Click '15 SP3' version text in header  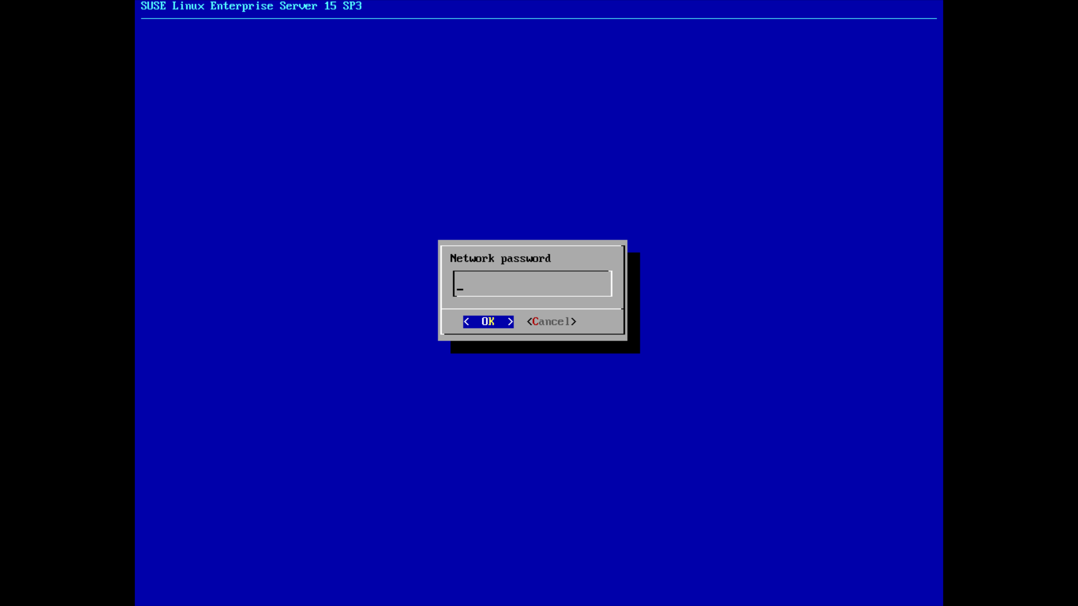(x=342, y=6)
